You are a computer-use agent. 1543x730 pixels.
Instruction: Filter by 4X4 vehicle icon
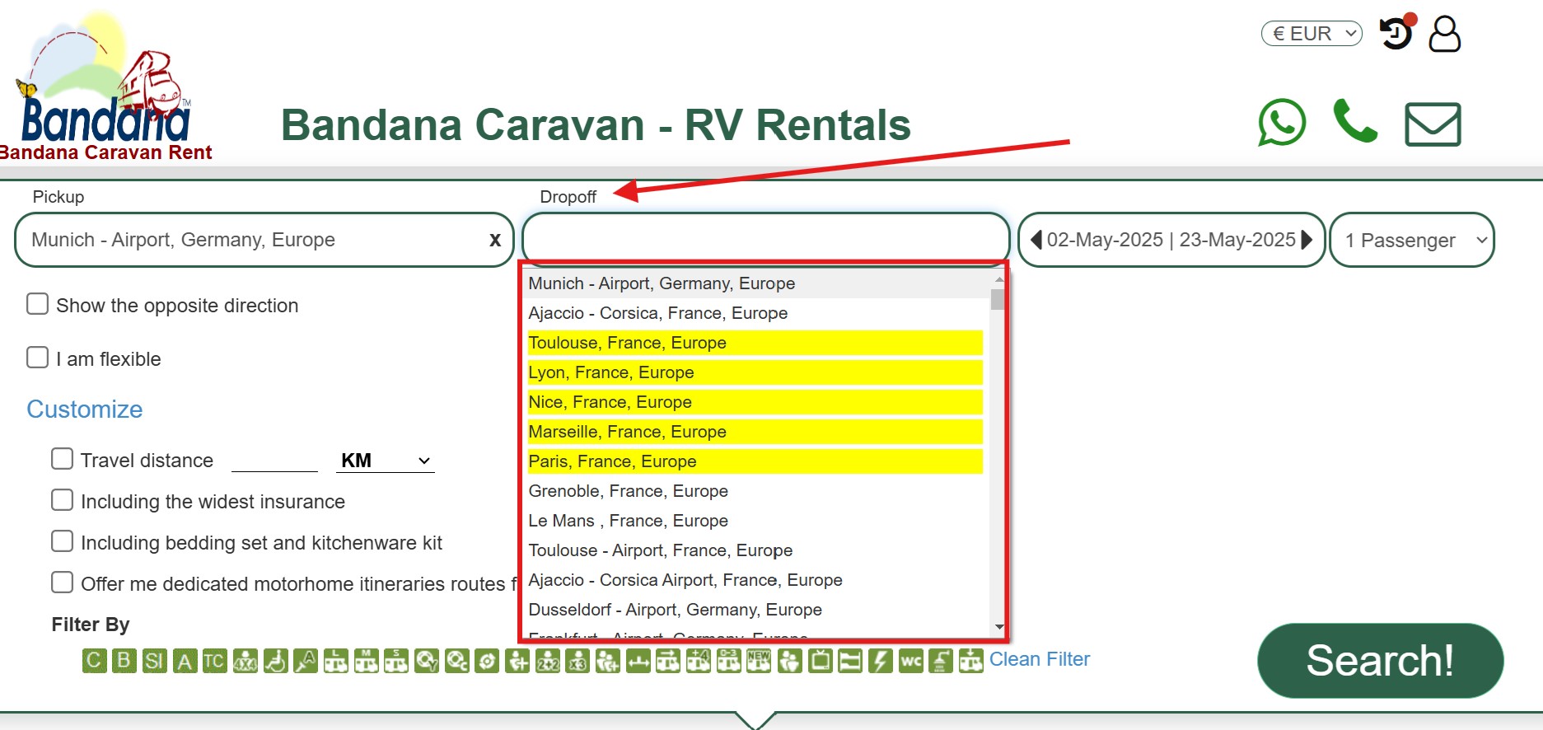[x=245, y=661]
